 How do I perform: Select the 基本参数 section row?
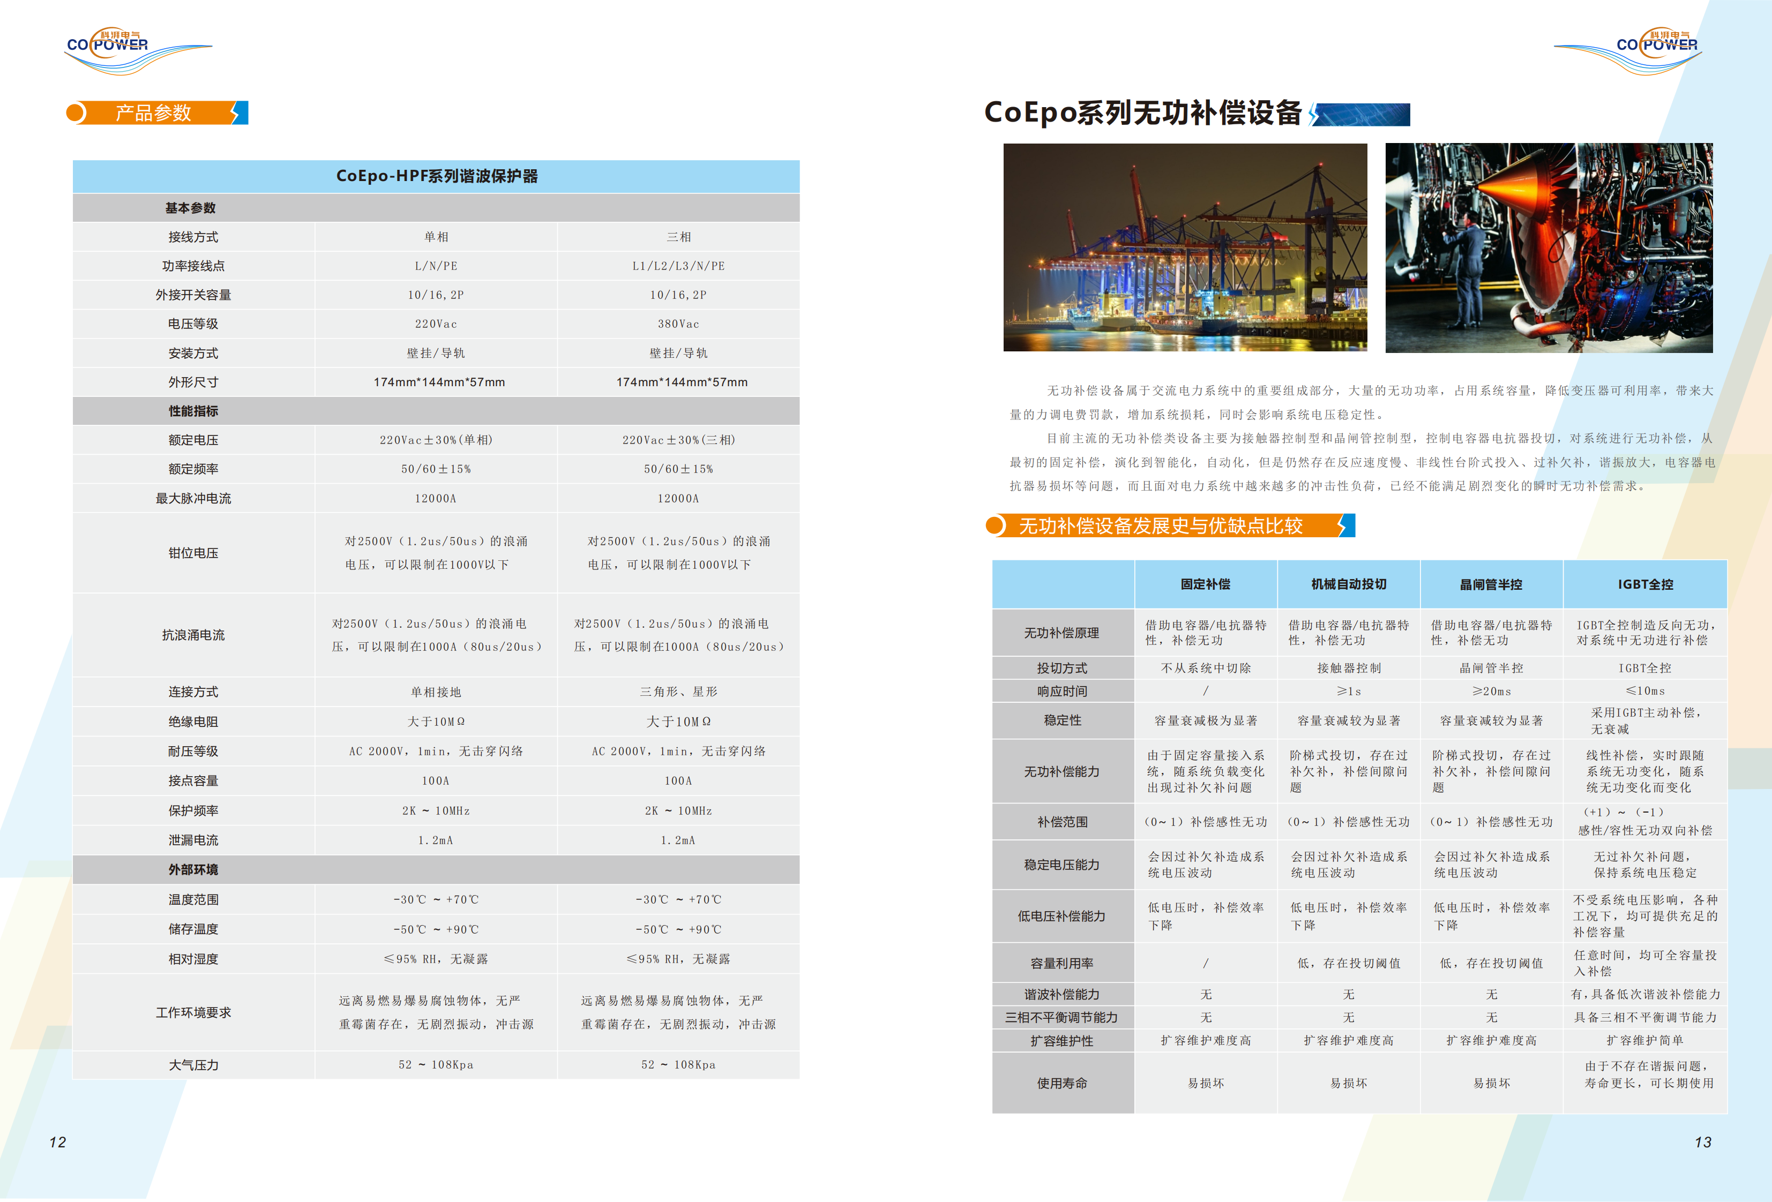coord(191,208)
